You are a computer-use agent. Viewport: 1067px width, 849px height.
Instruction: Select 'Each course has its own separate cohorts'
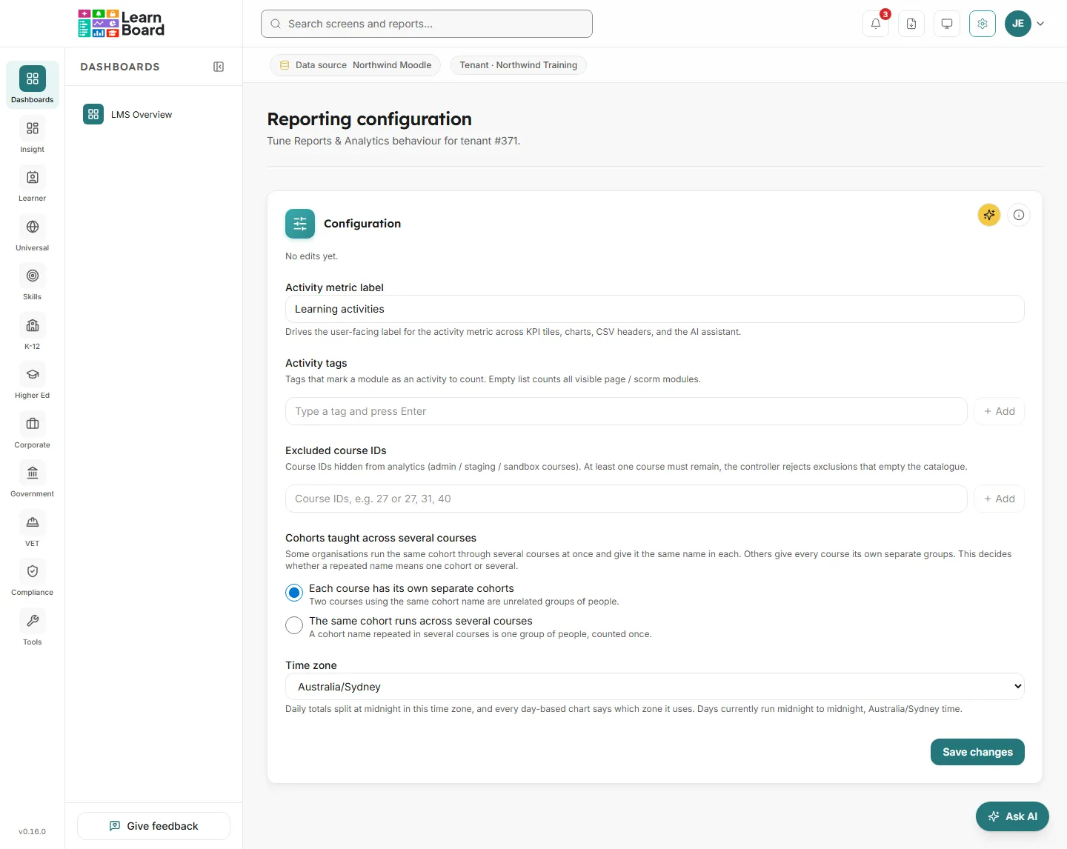point(294,593)
